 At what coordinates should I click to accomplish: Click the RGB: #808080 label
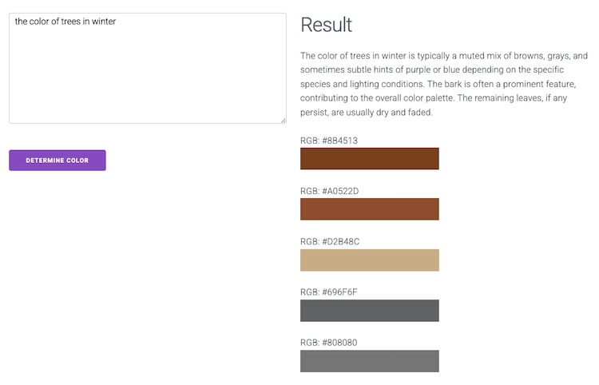pos(328,343)
